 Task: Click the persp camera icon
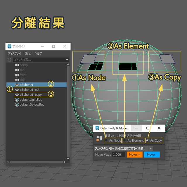click(x=17, y=65)
